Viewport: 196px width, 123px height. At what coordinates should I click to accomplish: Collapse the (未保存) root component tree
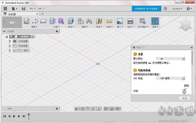pyautogui.click(x=7, y=37)
